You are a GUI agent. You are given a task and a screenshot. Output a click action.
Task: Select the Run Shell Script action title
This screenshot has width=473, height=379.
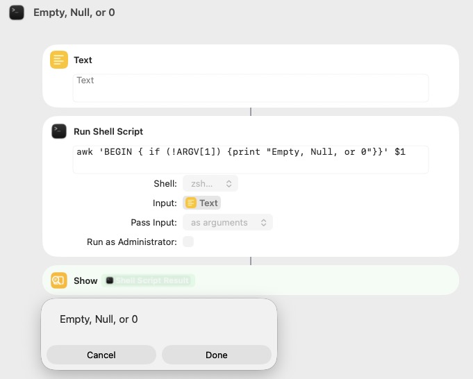(108, 131)
